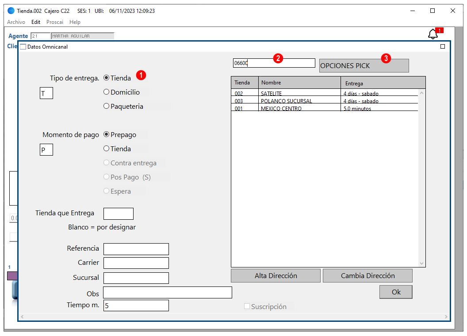The image size is (467, 336).
Task: Click the Alta Dirección button
Action: tap(276, 276)
